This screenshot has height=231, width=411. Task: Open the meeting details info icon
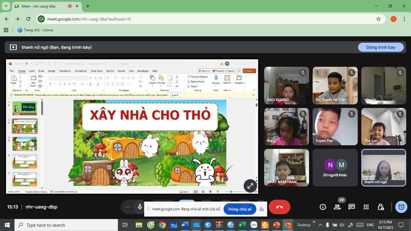(x=323, y=207)
